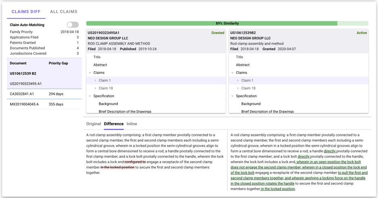Screen dimensions: 378x198
Task: Click the Active status label
Action: click(361, 33)
